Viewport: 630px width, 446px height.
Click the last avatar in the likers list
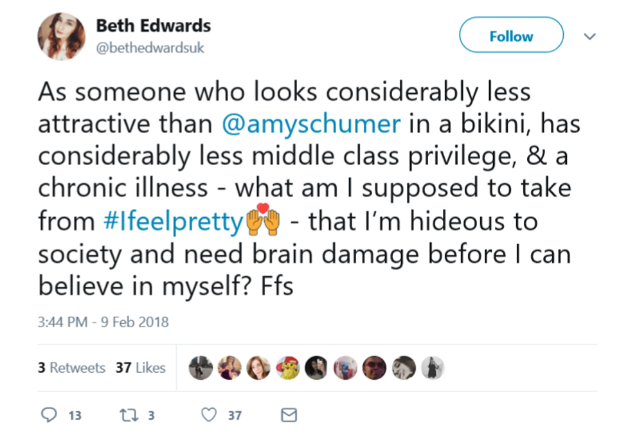tap(433, 368)
